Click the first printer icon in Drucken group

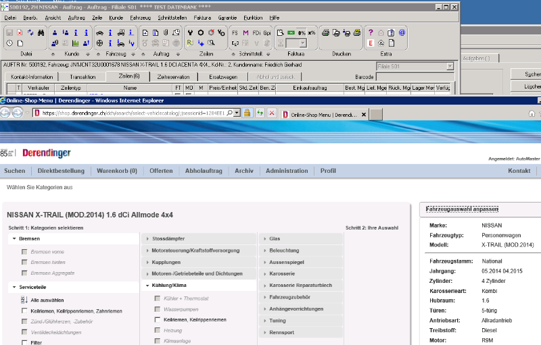pos(325,32)
